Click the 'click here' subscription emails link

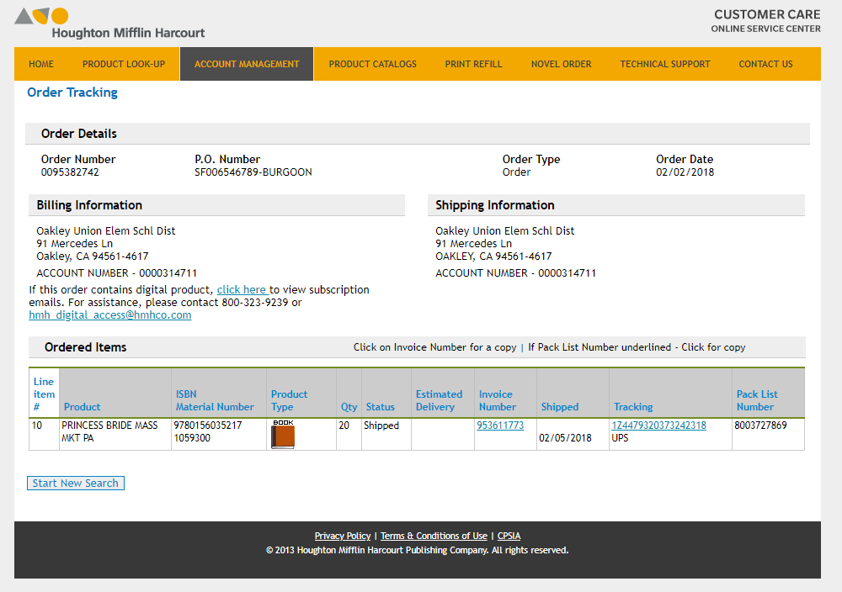242,290
